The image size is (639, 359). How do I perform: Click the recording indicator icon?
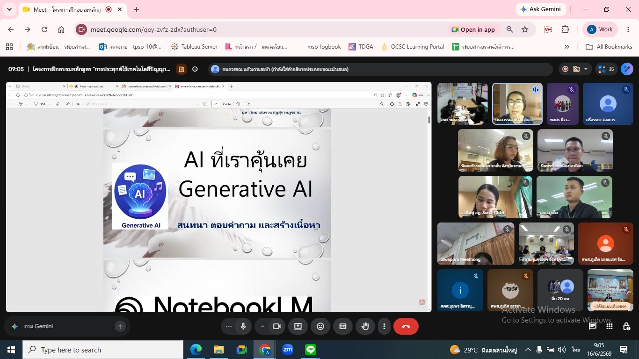tap(566, 69)
